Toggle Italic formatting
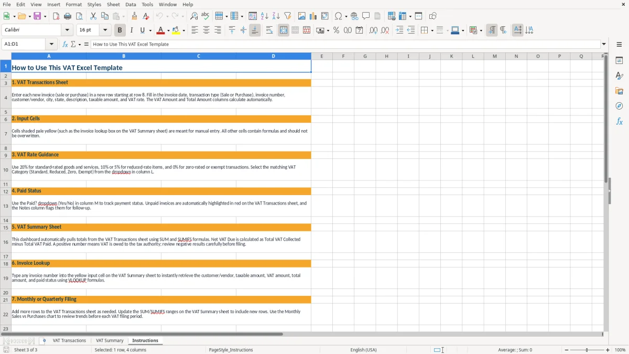 pyautogui.click(x=132, y=30)
